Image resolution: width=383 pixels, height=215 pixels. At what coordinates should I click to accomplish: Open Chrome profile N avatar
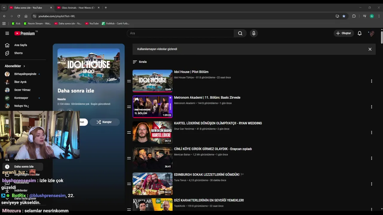pos(372,16)
